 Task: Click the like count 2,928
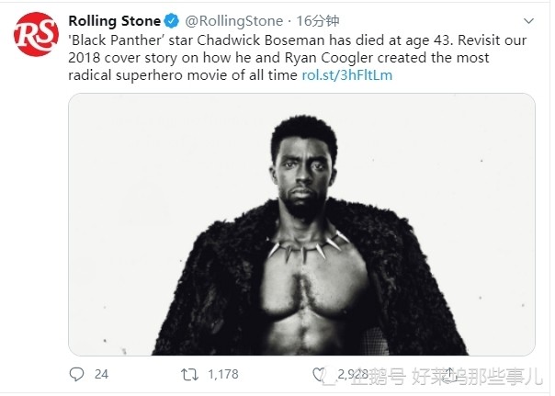click(x=354, y=374)
